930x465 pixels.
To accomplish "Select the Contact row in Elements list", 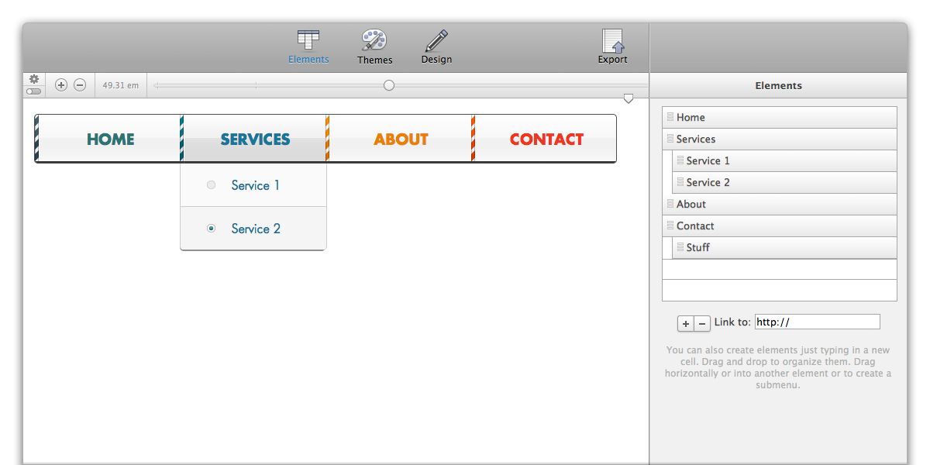I will coord(780,226).
